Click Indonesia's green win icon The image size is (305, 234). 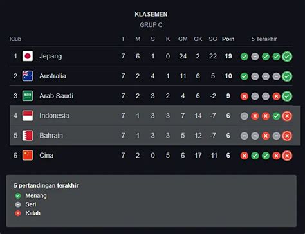pos(276,116)
